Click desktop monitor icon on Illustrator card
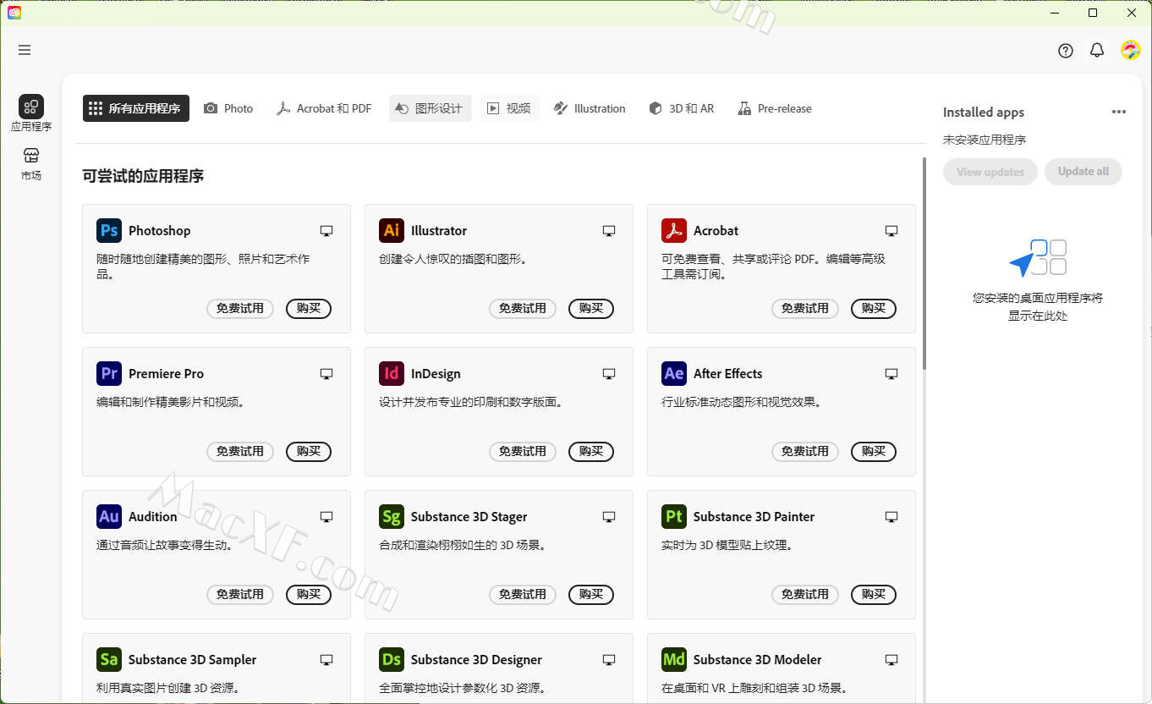This screenshot has height=704, width=1152. coord(609,231)
